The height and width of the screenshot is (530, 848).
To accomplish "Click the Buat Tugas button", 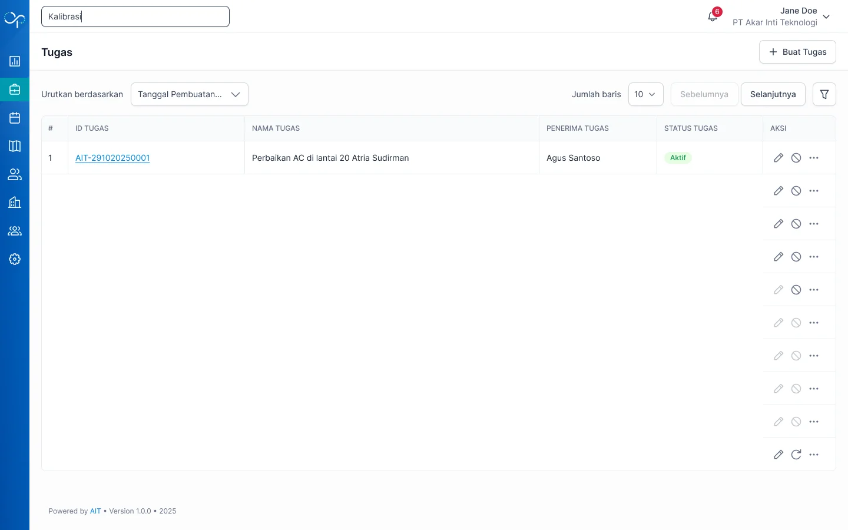I will coord(797,52).
